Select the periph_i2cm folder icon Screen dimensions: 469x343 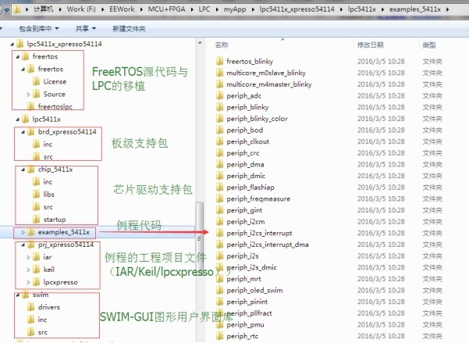219,221
